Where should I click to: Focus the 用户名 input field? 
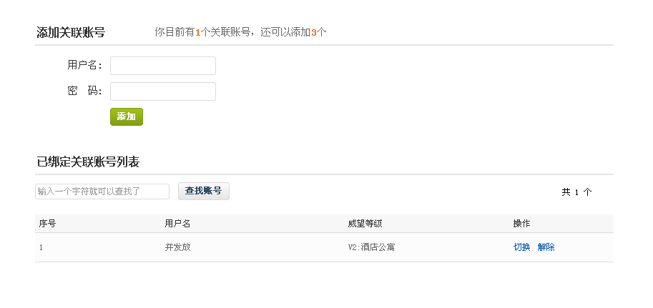coord(163,66)
